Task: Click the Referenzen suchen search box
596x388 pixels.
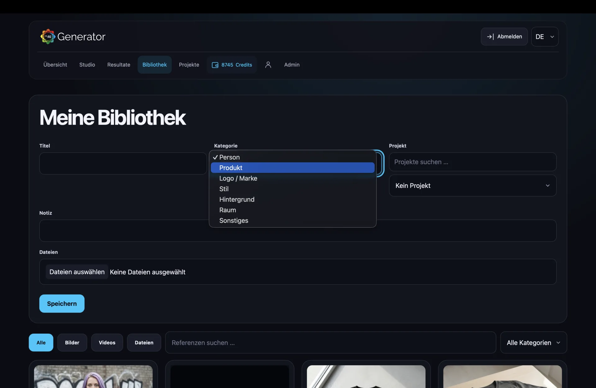Action: 331,342
